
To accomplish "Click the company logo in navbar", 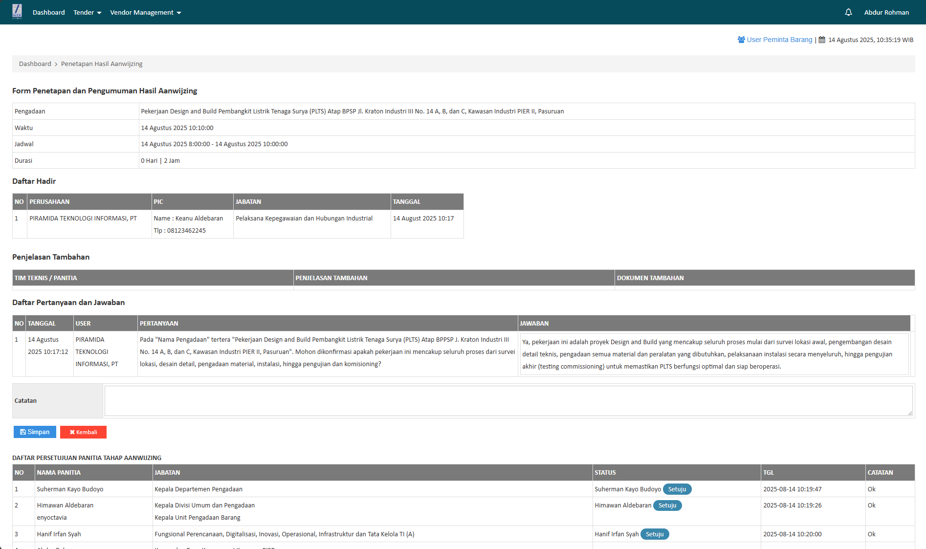I will click(x=17, y=12).
